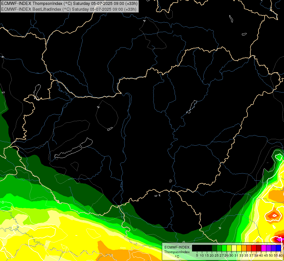This screenshot has width=284, height=261.
Task: Click the legend unit °C
Action: [x=177, y=257]
